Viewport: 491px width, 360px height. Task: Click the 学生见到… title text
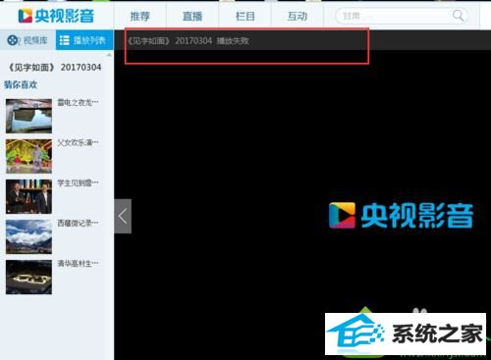click(x=78, y=182)
